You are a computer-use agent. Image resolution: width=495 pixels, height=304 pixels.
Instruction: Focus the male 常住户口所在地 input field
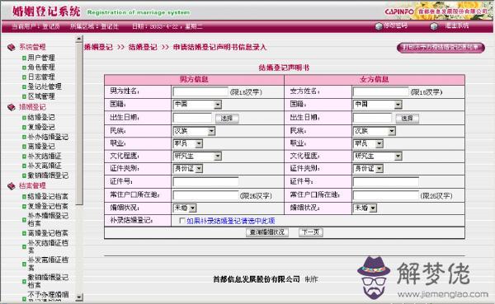(205, 195)
